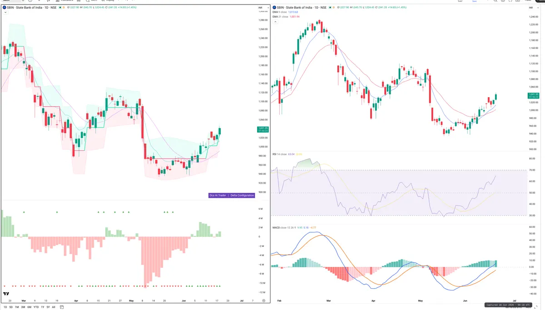
Task: Select the 5Y time range
Action: click(48, 307)
